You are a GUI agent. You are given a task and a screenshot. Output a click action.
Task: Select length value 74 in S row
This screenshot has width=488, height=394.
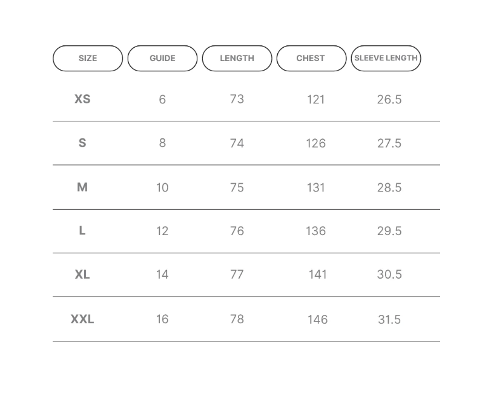coord(237,143)
